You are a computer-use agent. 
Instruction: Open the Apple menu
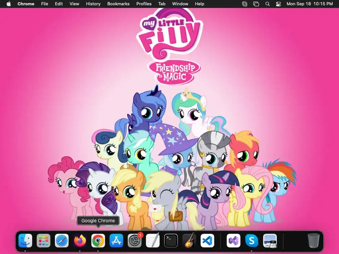pos(9,4)
